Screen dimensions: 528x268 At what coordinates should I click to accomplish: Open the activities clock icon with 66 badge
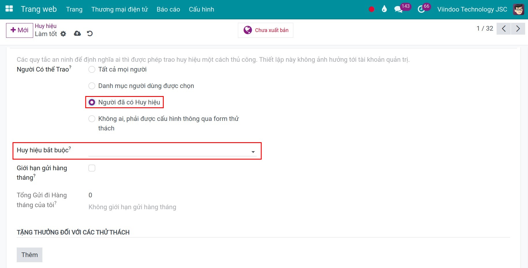tap(421, 9)
